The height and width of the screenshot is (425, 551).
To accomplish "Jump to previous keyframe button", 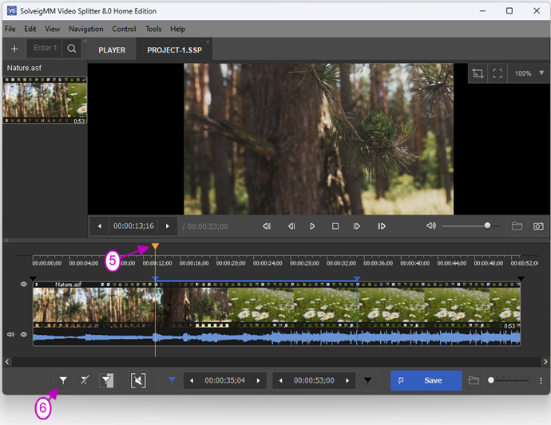I will 267,226.
